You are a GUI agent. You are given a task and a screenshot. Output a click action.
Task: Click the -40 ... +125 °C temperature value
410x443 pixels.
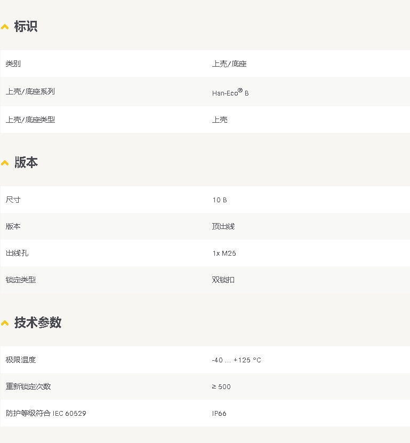[236, 360]
